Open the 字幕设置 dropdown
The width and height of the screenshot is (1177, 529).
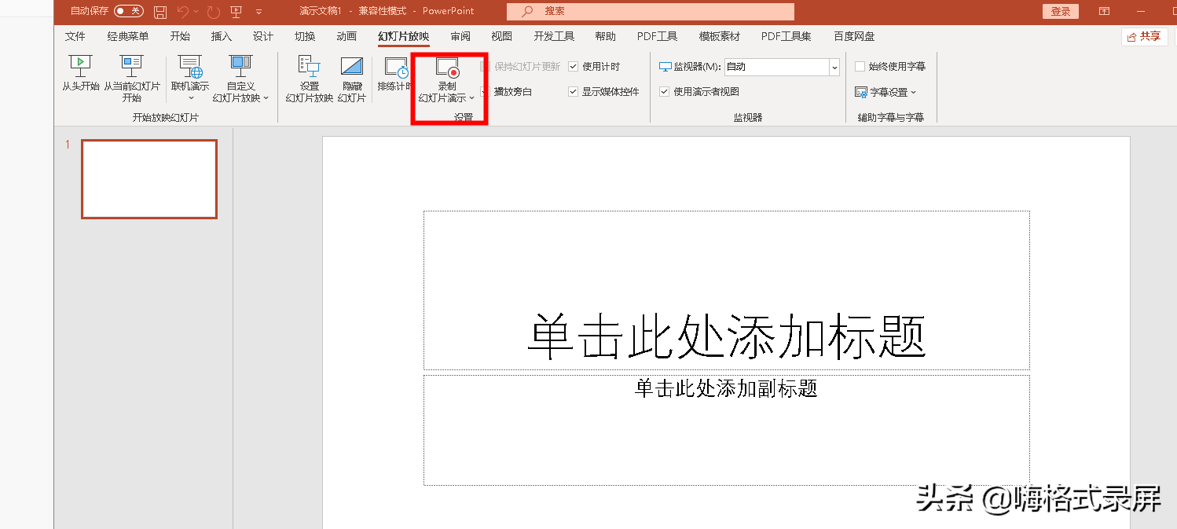coord(885,92)
